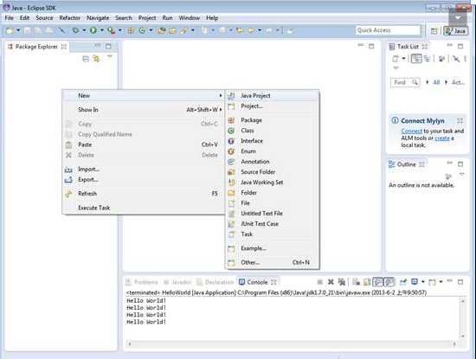Toggle Scroll Lock in Console toolbar
Viewport: 476px width, 359px height.
click(367, 282)
